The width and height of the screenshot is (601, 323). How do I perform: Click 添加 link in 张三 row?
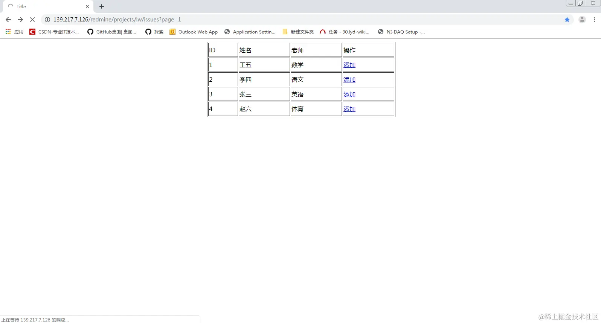click(x=349, y=94)
